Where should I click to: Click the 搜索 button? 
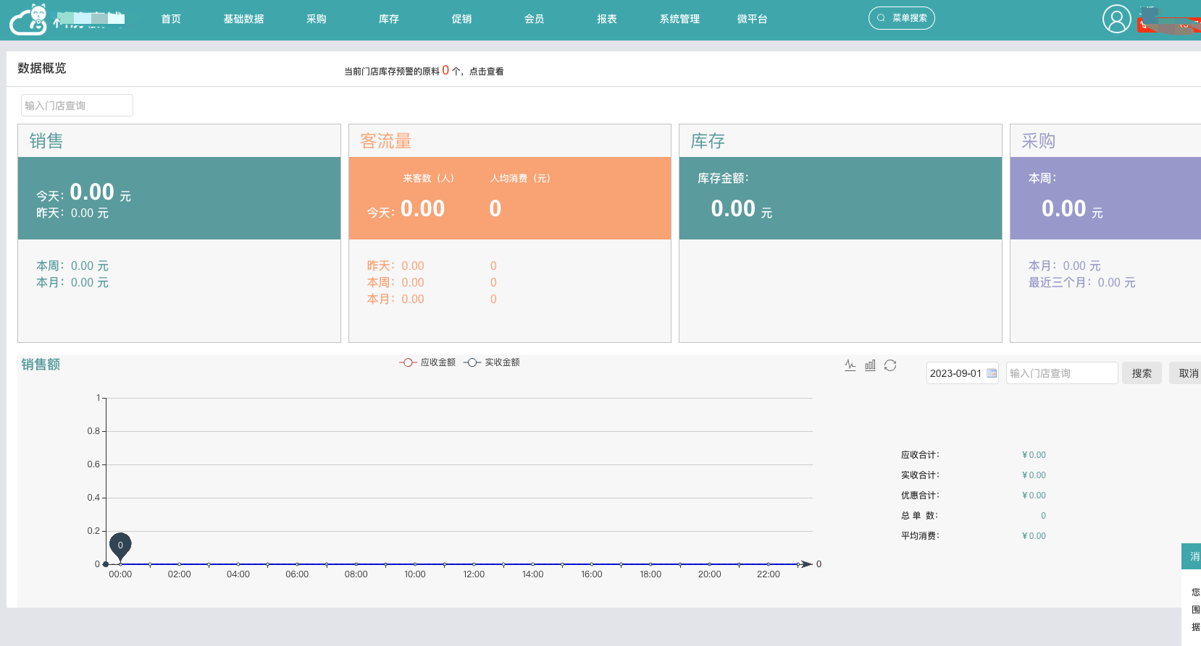pos(1142,373)
